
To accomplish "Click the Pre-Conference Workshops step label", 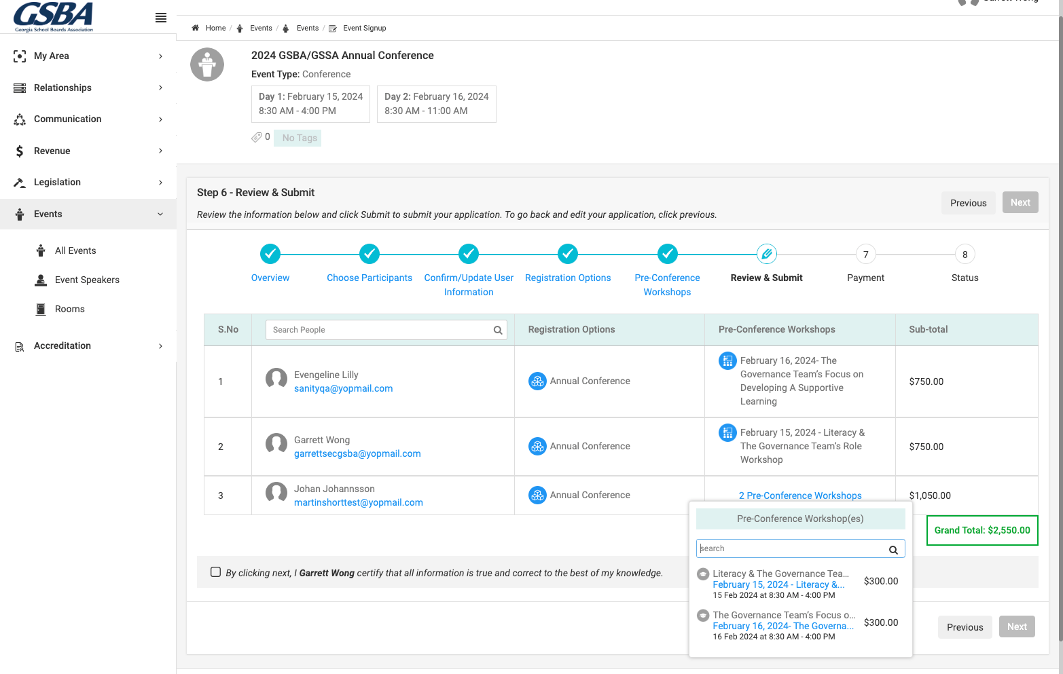I will point(667,285).
